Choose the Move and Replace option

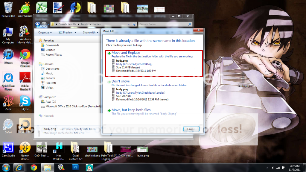pyautogui.click(x=126, y=53)
